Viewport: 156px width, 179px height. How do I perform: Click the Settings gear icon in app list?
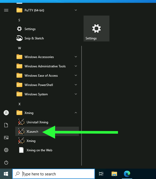pos(19,29)
